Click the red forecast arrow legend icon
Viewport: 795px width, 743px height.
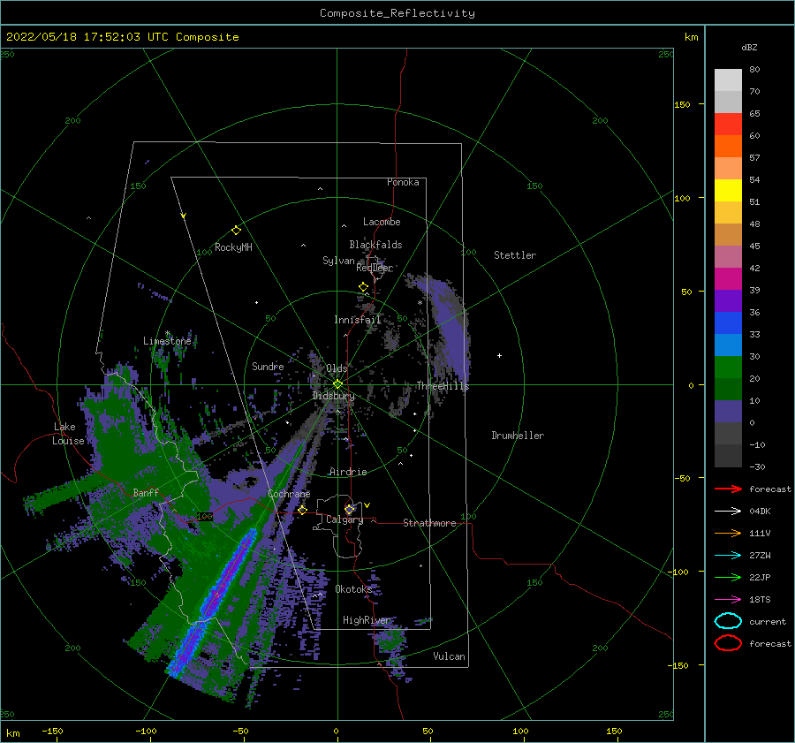[x=728, y=489]
